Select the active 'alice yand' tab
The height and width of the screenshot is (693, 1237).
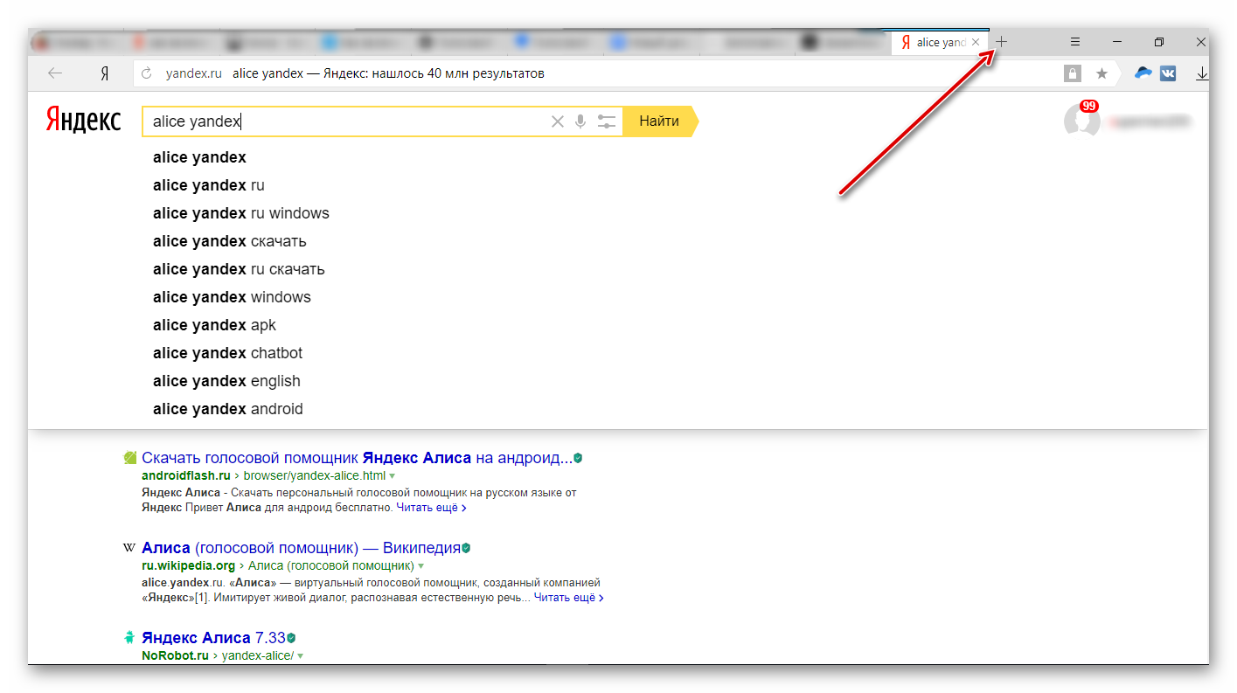tap(940, 42)
